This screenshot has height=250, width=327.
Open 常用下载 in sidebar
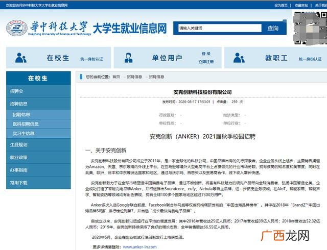pos(38,183)
